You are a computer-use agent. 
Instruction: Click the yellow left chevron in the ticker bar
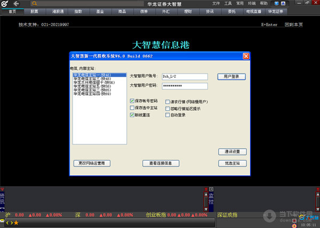[x=7, y=223]
